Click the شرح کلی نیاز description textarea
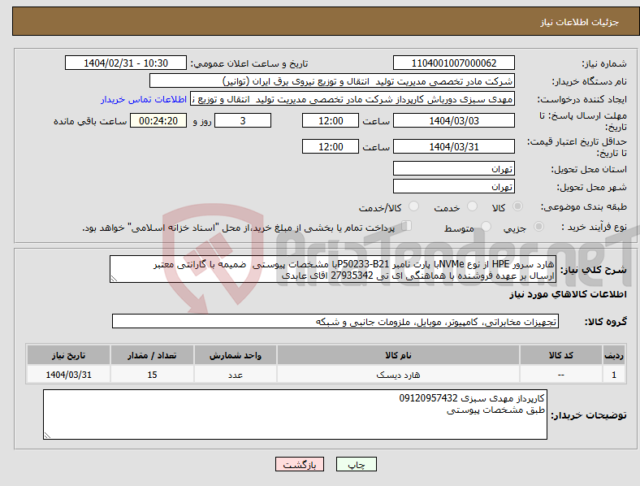Image resolution: width=640 pixels, height=486 pixels. (x=333, y=269)
